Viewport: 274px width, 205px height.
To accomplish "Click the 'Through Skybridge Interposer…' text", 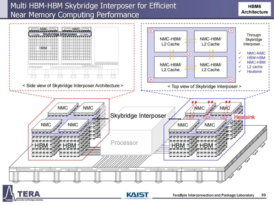I will click(x=253, y=39).
